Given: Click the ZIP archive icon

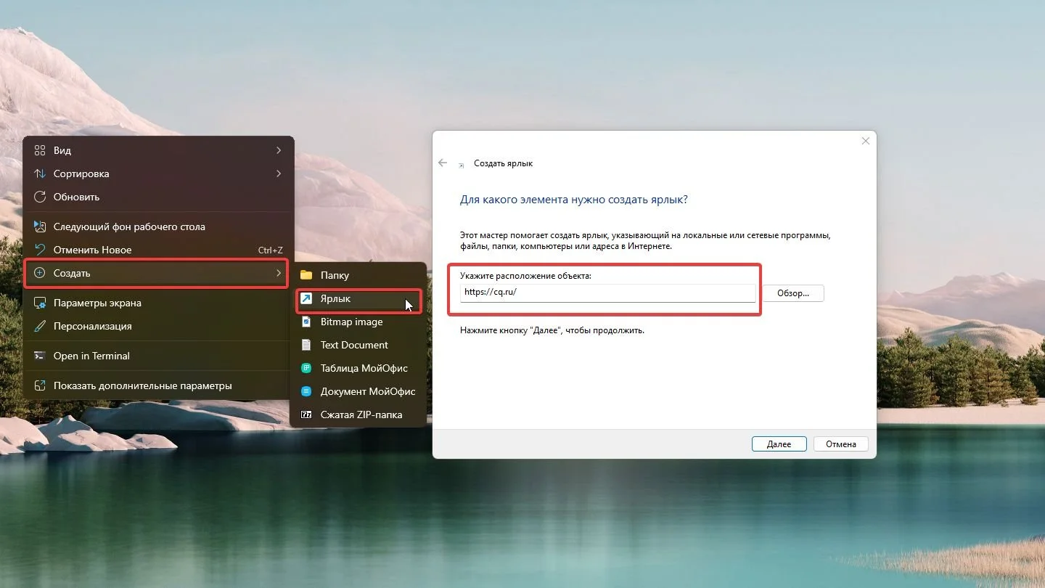Looking at the screenshot, I should (x=306, y=415).
